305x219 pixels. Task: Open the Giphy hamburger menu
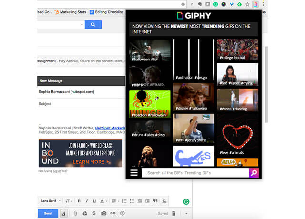click(134, 173)
